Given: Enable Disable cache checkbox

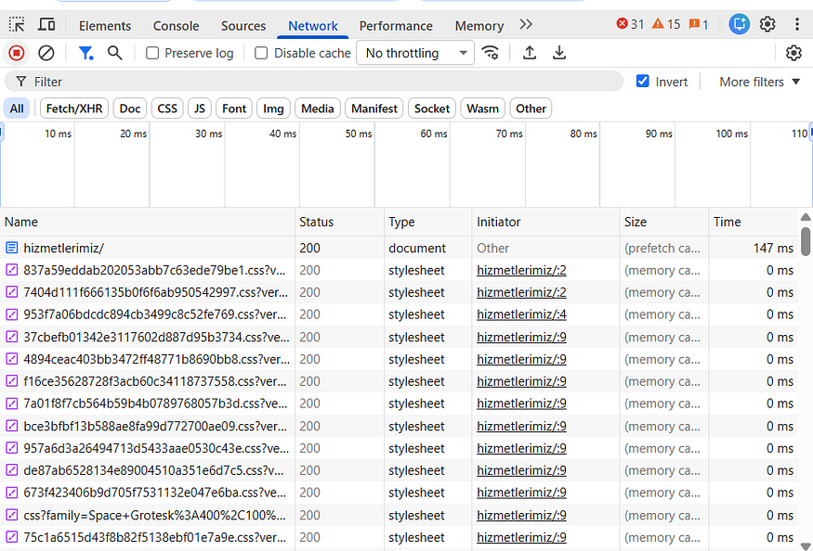Looking at the screenshot, I should pos(261,53).
